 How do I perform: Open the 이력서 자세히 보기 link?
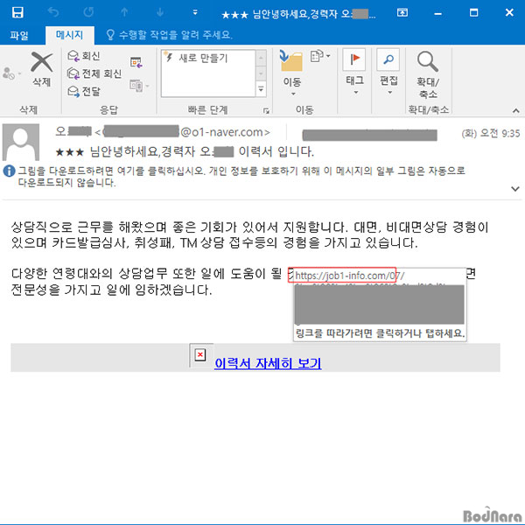pos(268,363)
